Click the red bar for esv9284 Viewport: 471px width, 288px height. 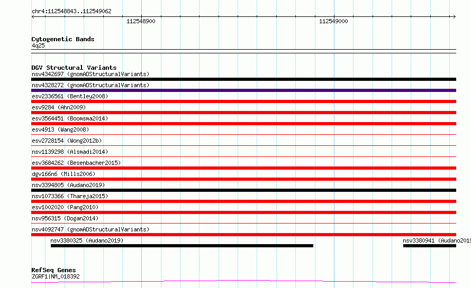click(x=243, y=113)
